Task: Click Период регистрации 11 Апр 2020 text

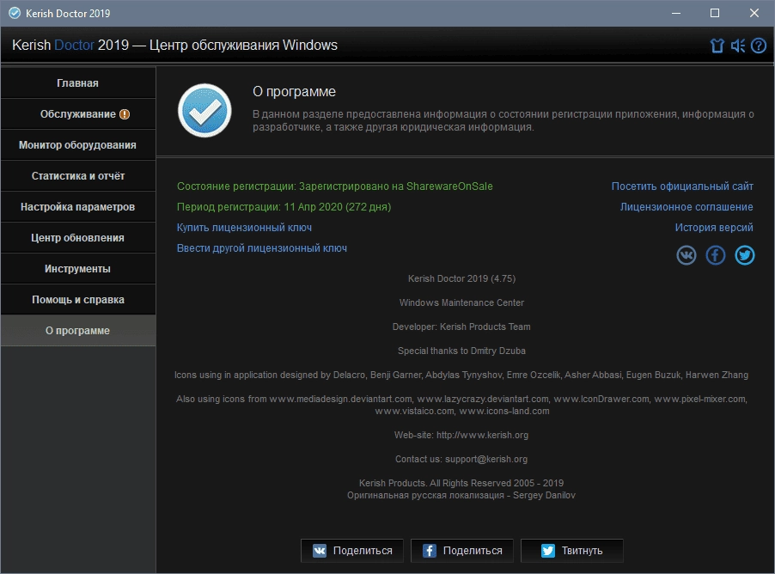Action: pos(284,207)
